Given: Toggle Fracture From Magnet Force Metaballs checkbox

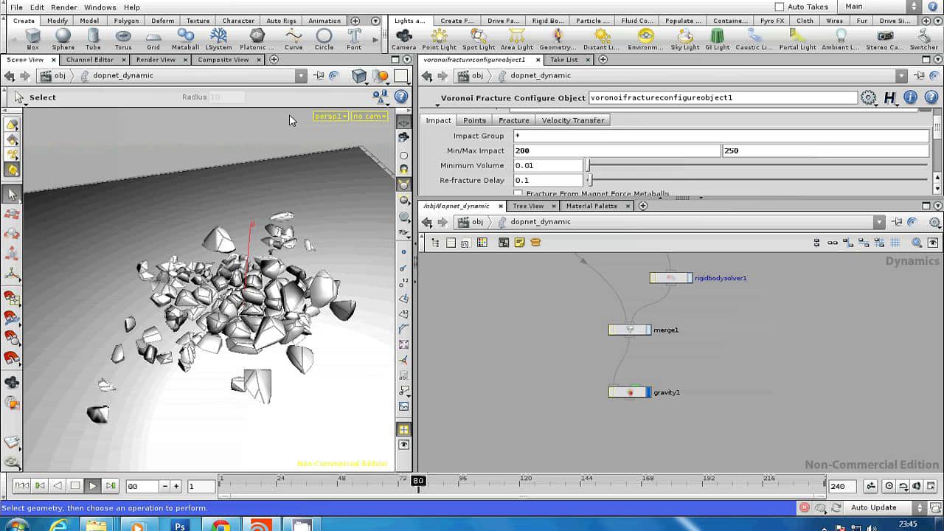Looking at the screenshot, I should 518,194.
